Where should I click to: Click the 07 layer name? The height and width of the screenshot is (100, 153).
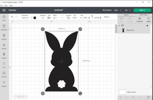tap(122, 26)
